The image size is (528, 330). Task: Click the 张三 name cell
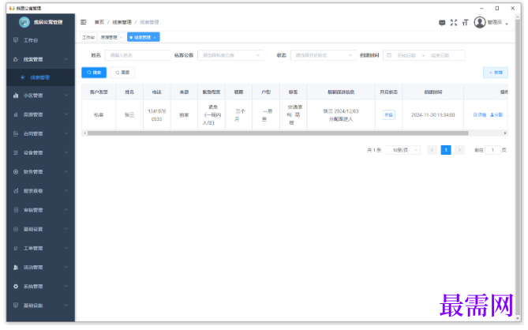(129, 115)
